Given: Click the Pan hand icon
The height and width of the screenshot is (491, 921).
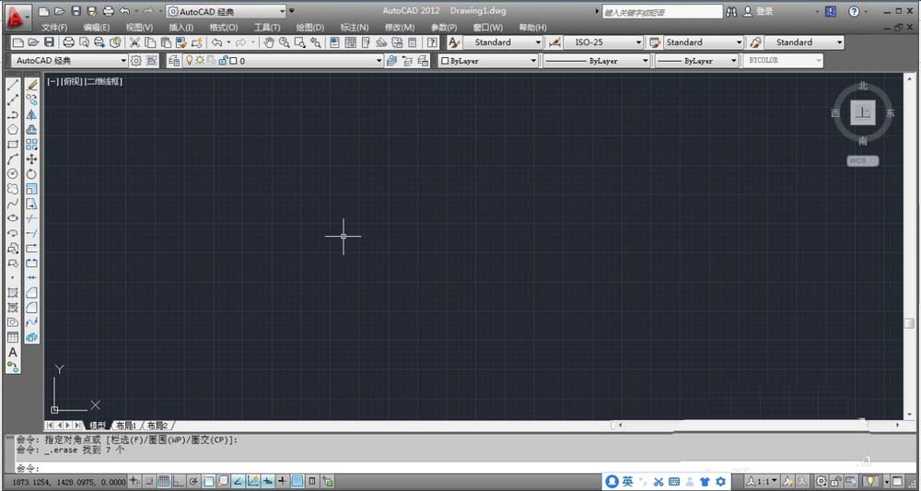Looking at the screenshot, I should click(269, 42).
